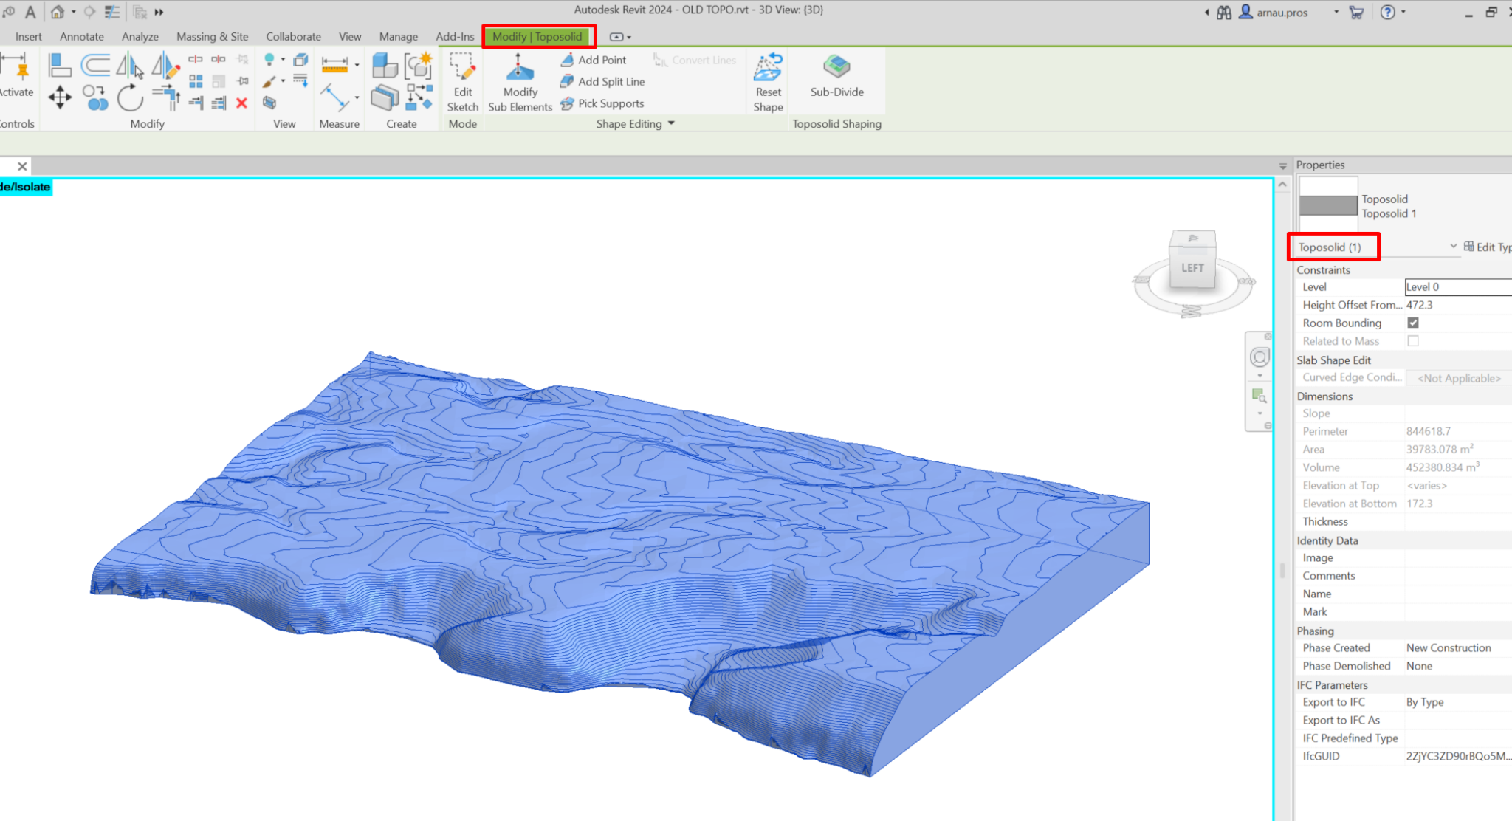Open the Annotate ribbon tab
1512x821 pixels.
82,36
